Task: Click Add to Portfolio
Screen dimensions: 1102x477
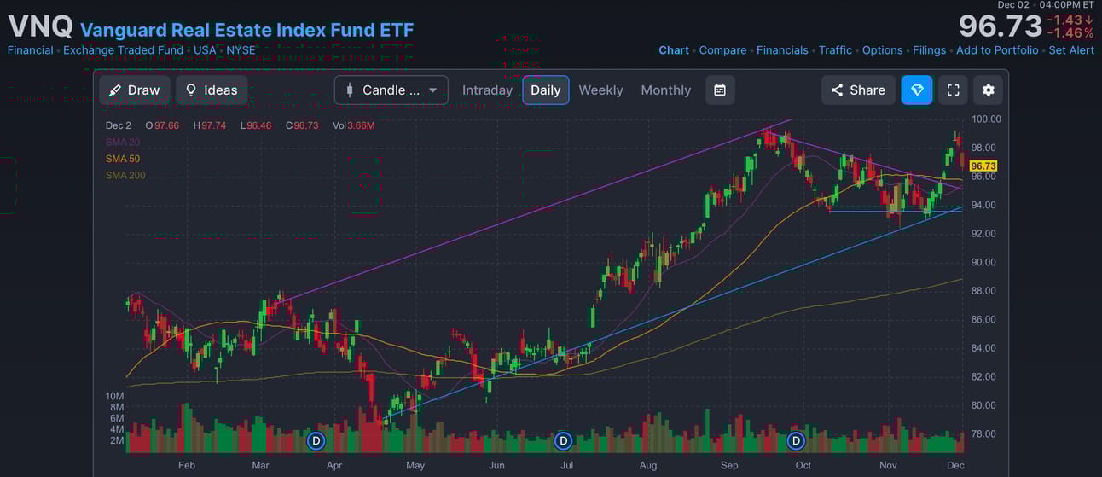Action: pyautogui.click(x=997, y=50)
